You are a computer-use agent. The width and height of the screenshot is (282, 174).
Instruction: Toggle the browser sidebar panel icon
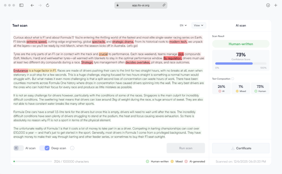coord(21,5)
